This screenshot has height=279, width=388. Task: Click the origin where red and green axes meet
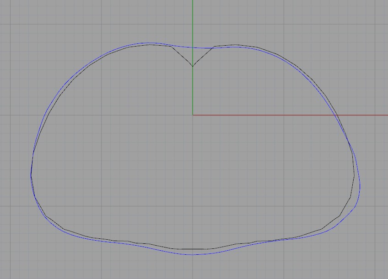pos(193,115)
